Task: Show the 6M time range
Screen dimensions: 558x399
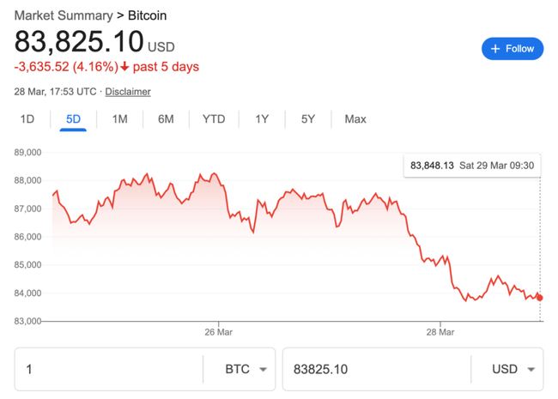Action: click(x=166, y=119)
